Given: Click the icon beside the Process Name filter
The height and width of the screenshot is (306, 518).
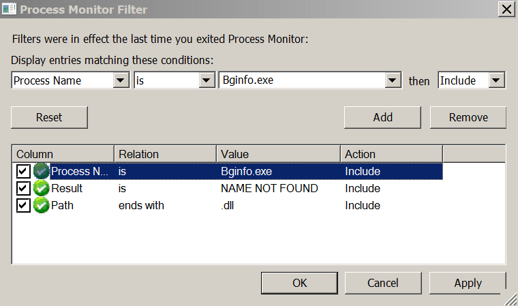Looking at the screenshot, I should point(42,172).
